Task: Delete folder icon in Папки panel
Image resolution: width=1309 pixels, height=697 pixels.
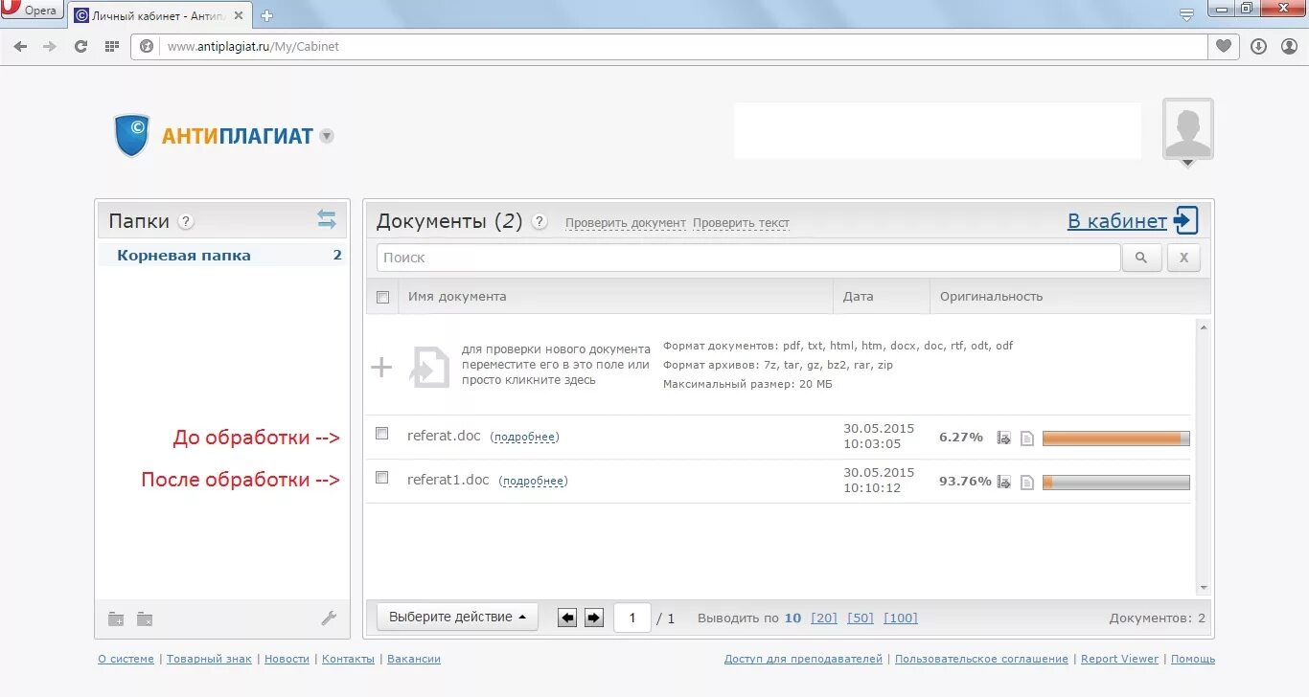Action: (x=145, y=618)
